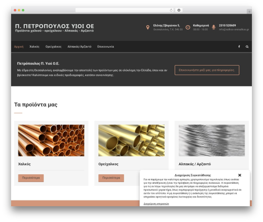
Task: Click the Πετρόπουλος Π. Υιοί Ο.Ε. heading
Action: pyautogui.click(x=38, y=64)
